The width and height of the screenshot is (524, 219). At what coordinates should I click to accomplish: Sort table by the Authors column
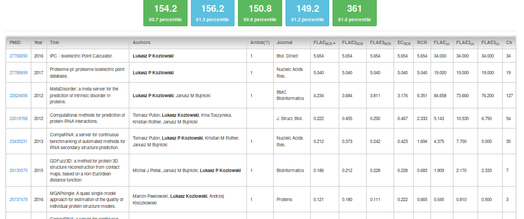[x=188, y=42]
